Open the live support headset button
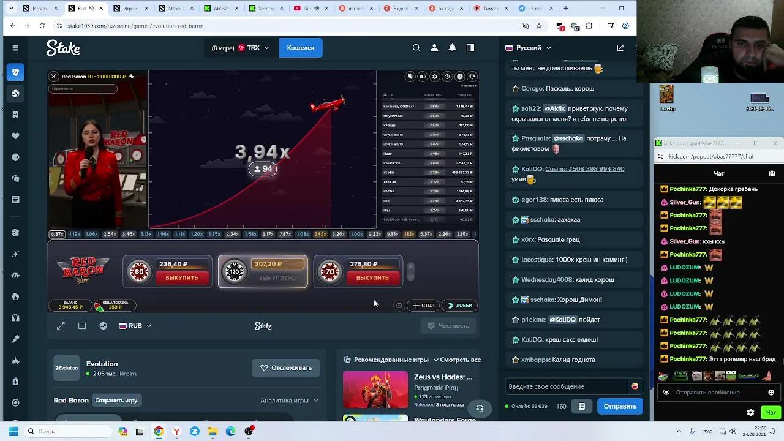Image resolution: width=784 pixels, height=441 pixels. [x=480, y=409]
